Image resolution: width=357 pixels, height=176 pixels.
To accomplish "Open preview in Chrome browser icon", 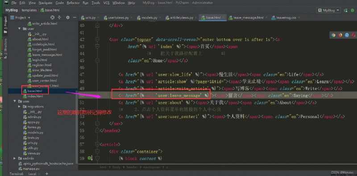I will [333, 35].
